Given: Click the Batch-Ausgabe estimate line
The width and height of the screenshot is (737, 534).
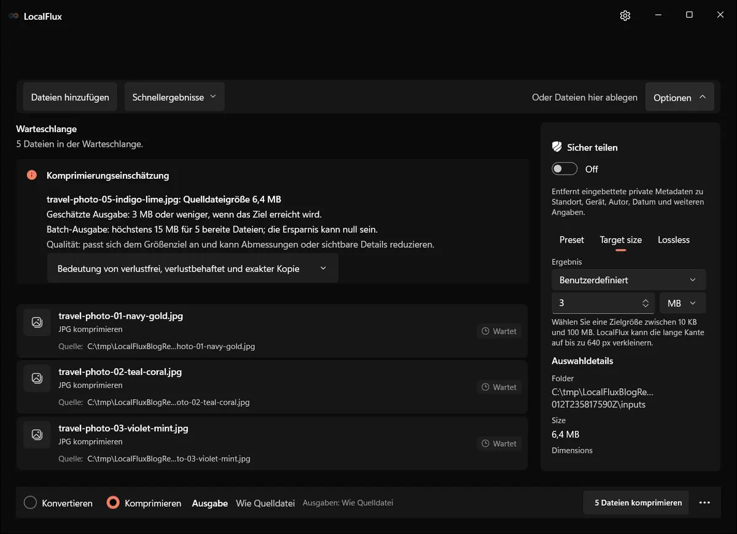Looking at the screenshot, I should point(212,229).
